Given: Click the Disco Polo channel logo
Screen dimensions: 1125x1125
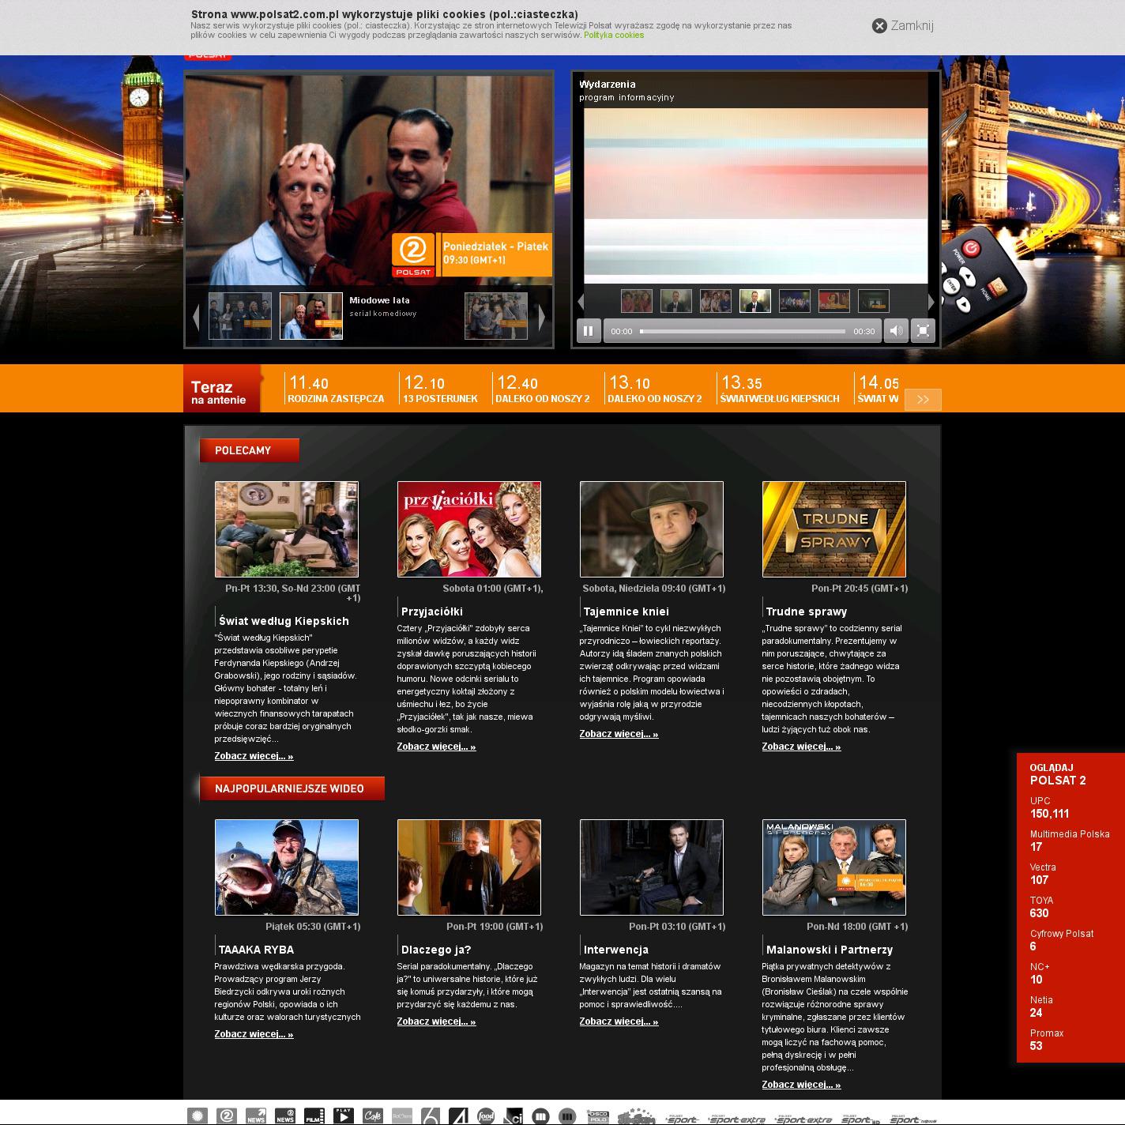Looking at the screenshot, I should pos(598,1116).
